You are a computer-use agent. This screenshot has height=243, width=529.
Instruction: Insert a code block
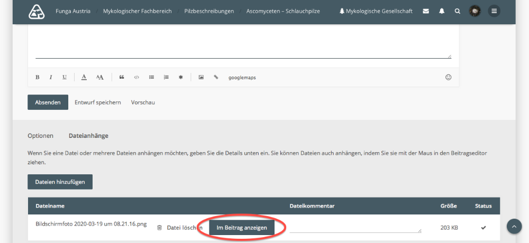[136, 77]
